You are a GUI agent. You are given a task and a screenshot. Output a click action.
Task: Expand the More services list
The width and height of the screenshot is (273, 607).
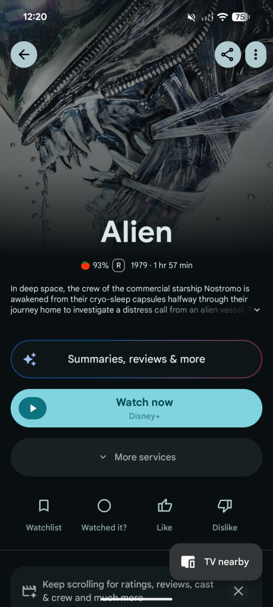click(x=136, y=457)
